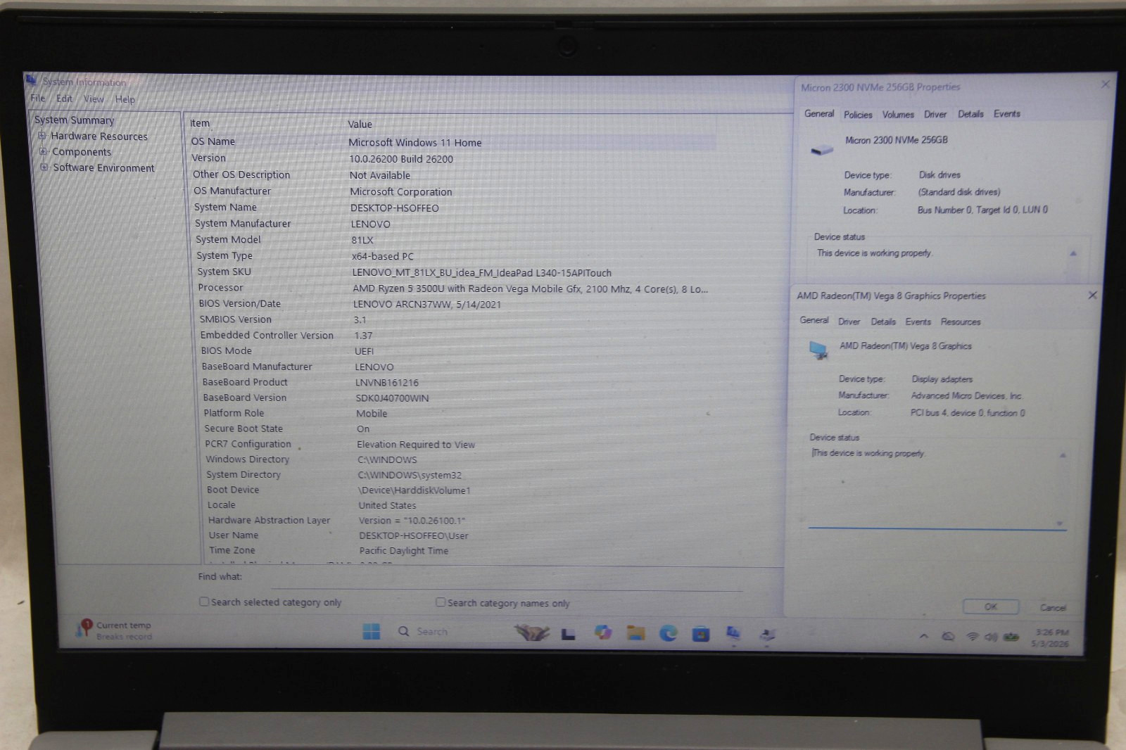Open the clock showing 3:26 PM

(1051, 637)
